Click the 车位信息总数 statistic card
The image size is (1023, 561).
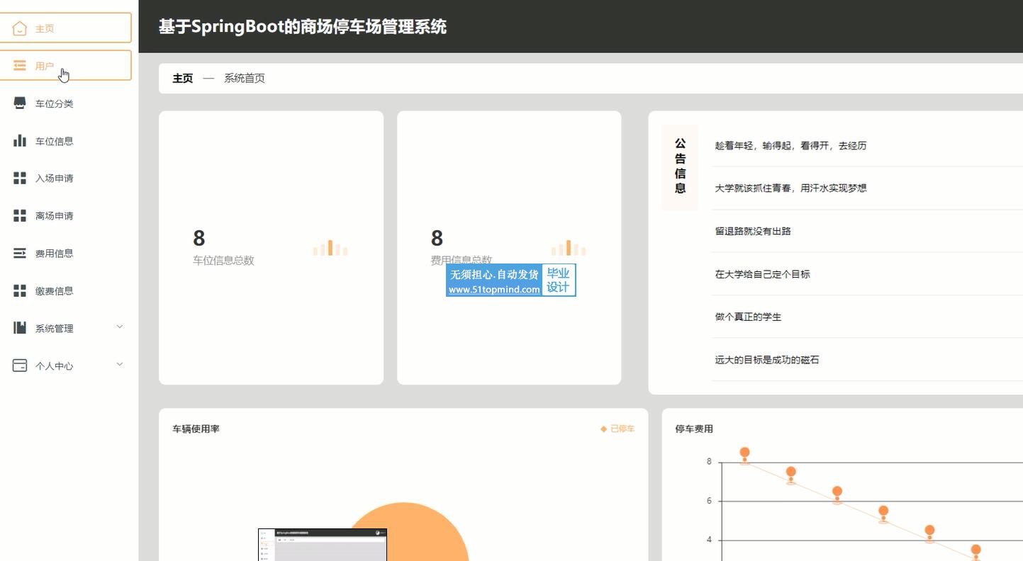pyautogui.click(x=271, y=248)
